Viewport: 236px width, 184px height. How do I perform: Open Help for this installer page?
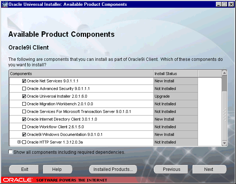coord(58,169)
